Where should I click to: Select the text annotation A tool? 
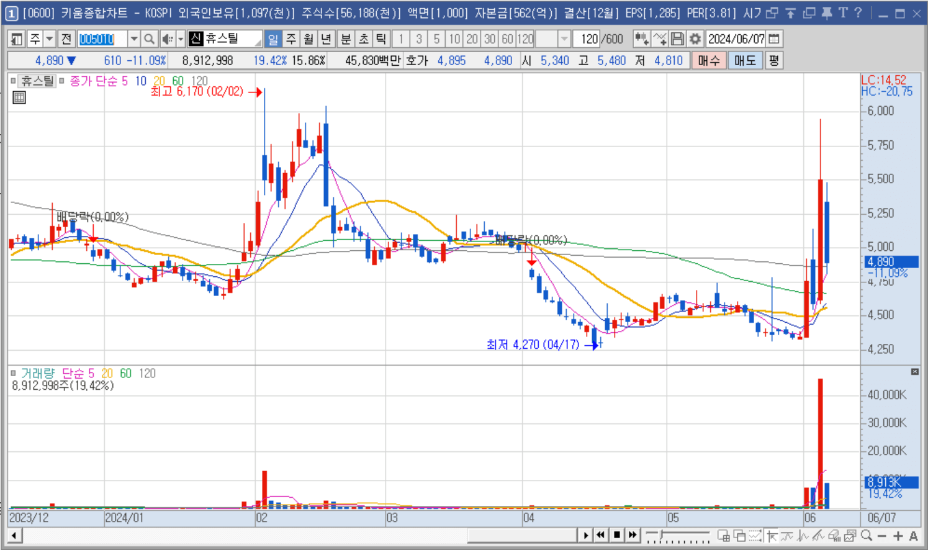coord(914,535)
